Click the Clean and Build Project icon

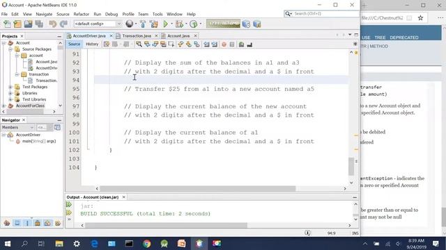[154, 24]
